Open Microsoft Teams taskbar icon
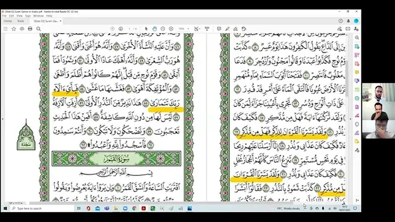Image resolution: width=395 pixels, height=222 pixels. [107, 208]
